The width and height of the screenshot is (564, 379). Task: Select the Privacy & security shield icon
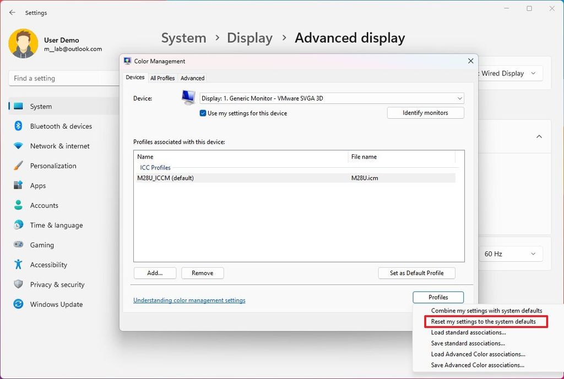17,284
